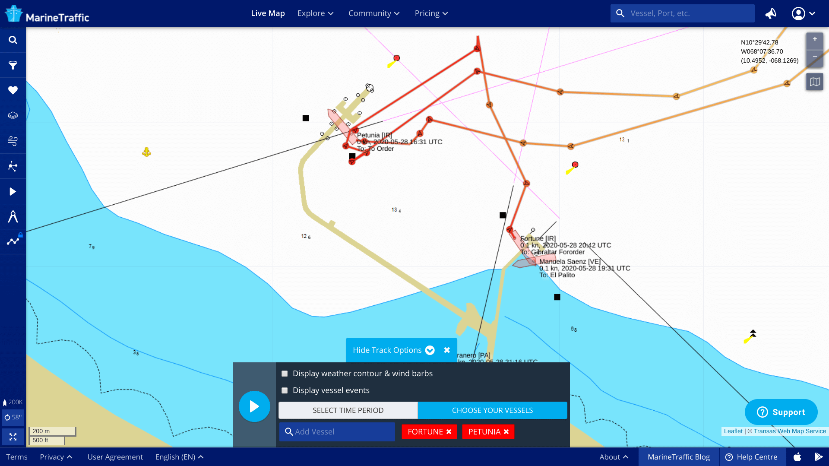The height and width of the screenshot is (466, 829).
Task: Click the 58 second refresh timer
Action: click(x=13, y=418)
